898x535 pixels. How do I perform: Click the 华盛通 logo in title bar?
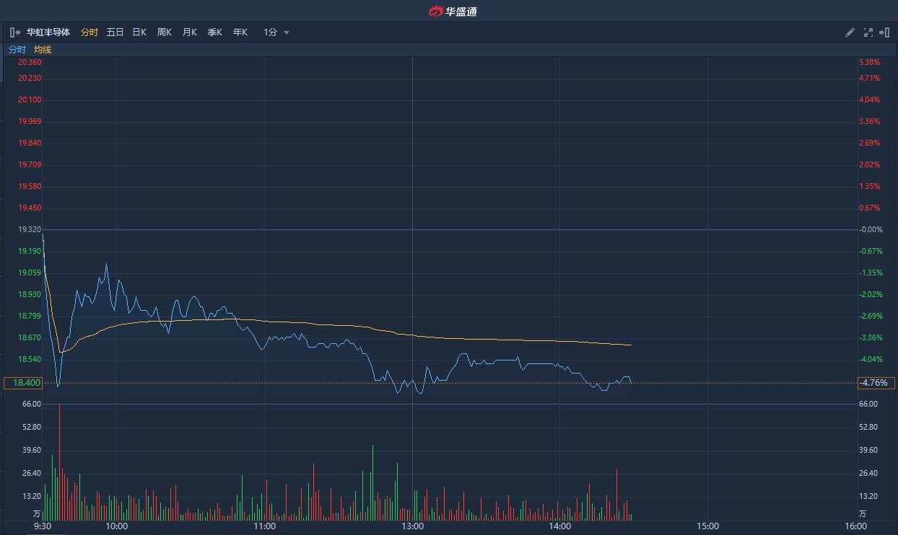(x=453, y=11)
